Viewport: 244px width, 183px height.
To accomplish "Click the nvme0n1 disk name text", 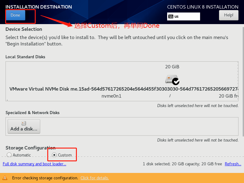I will point(111,96).
